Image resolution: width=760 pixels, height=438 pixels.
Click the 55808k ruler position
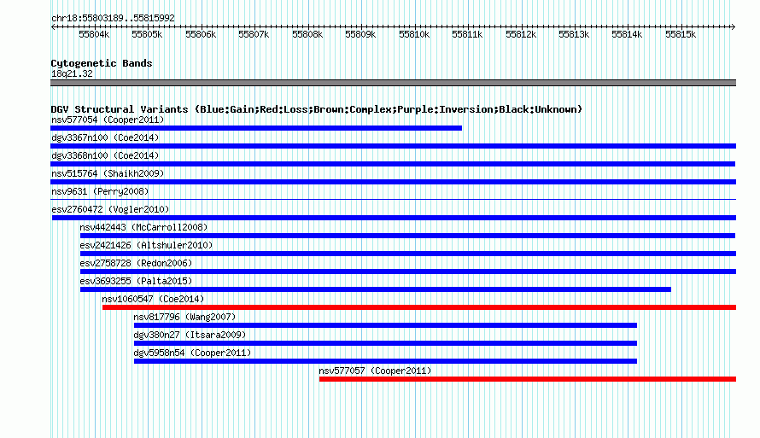(x=307, y=34)
